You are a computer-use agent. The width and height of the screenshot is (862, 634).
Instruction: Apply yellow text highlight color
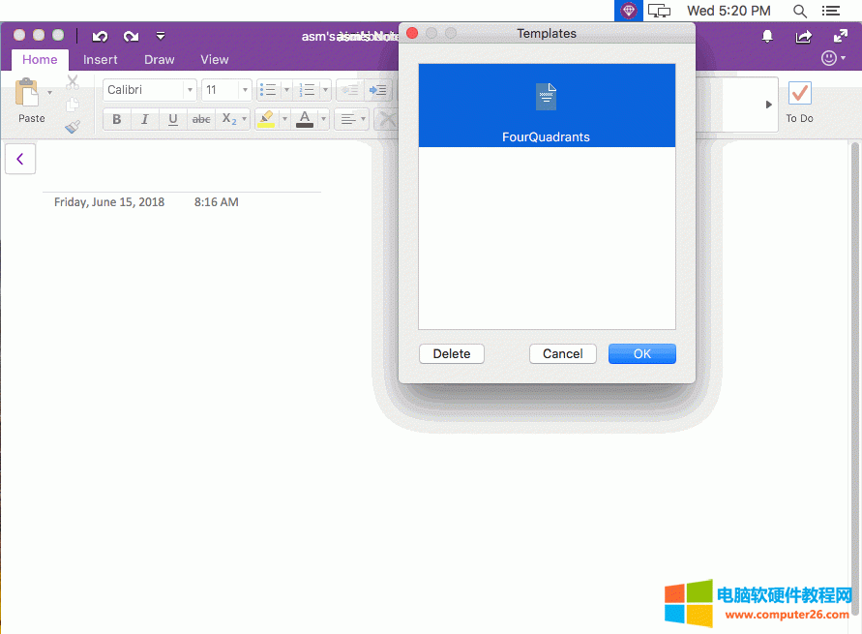pos(267,119)
